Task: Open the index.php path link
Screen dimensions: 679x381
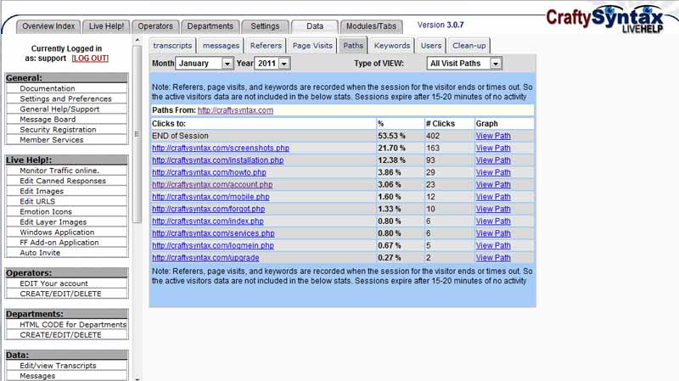Action: pos(208,221)
